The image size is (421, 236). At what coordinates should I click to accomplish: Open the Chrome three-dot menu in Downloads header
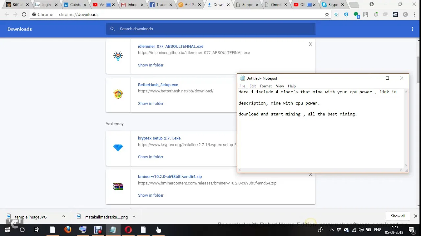coord(412,29)
